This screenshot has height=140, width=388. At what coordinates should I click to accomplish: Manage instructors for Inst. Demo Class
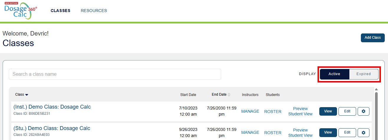click(x=250, y=112)
